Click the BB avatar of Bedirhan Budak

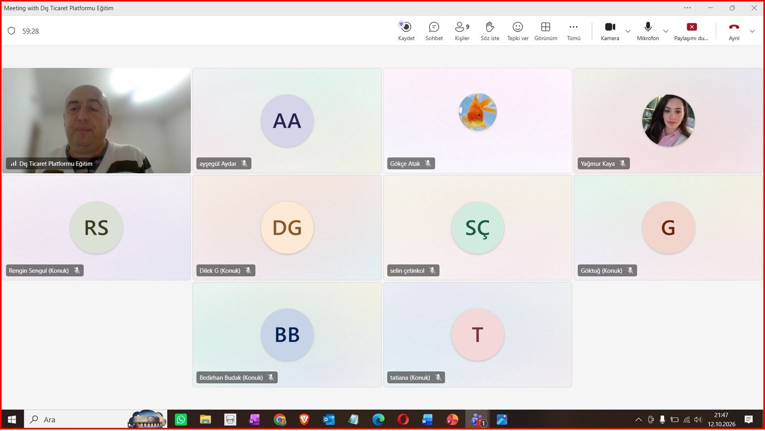click(287, 334)
